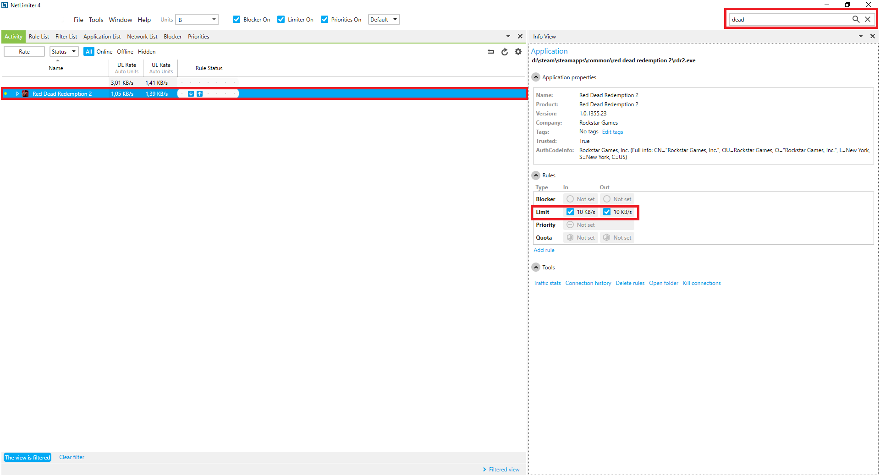Close the Activity panel

point(520,36)
